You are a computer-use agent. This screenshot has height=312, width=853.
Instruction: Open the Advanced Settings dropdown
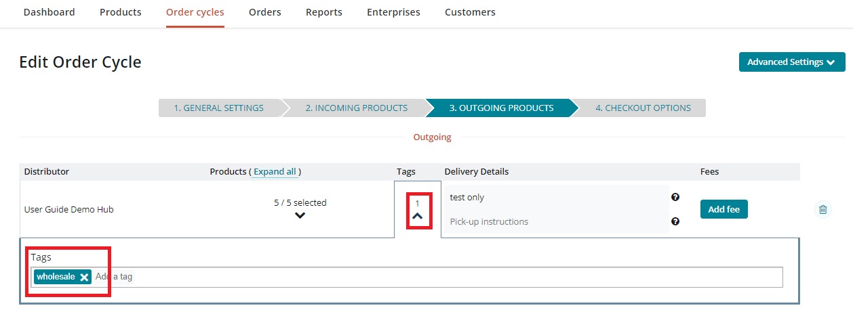tap(791, 62)
